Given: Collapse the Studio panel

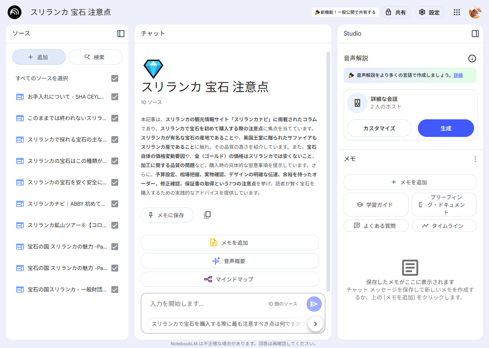Looking at the screenshot, I should click(475, 34).
